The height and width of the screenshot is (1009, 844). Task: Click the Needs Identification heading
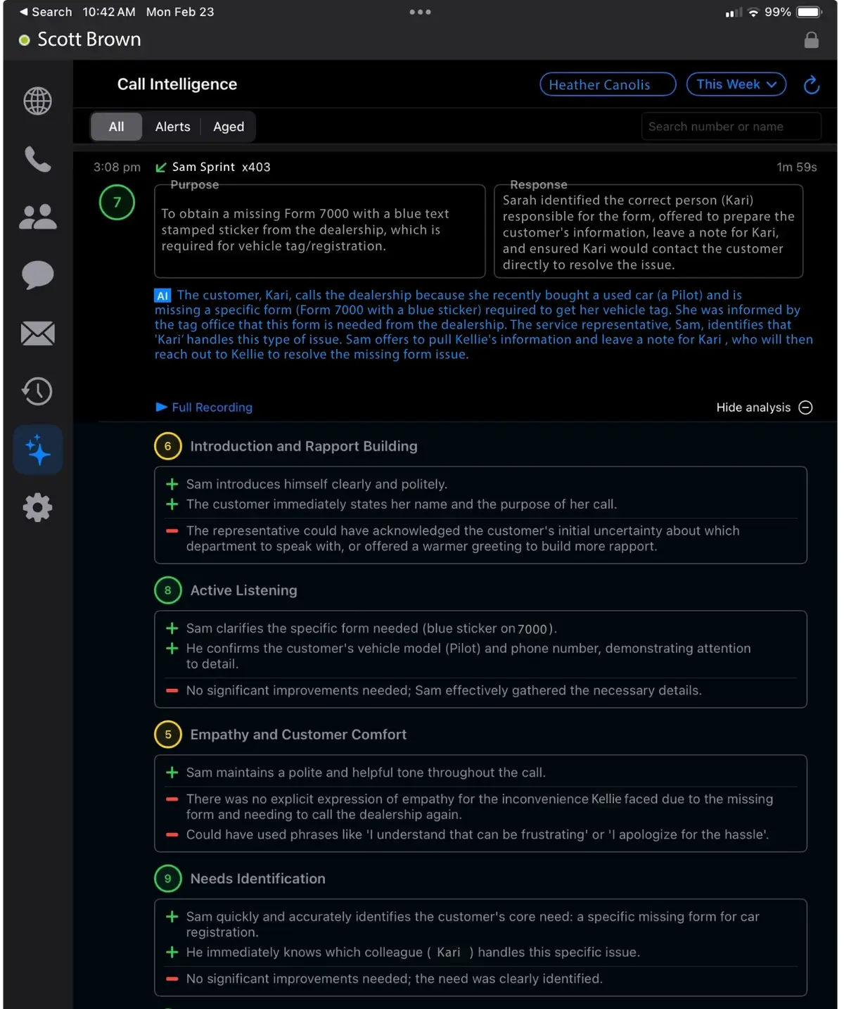[257, 879]
